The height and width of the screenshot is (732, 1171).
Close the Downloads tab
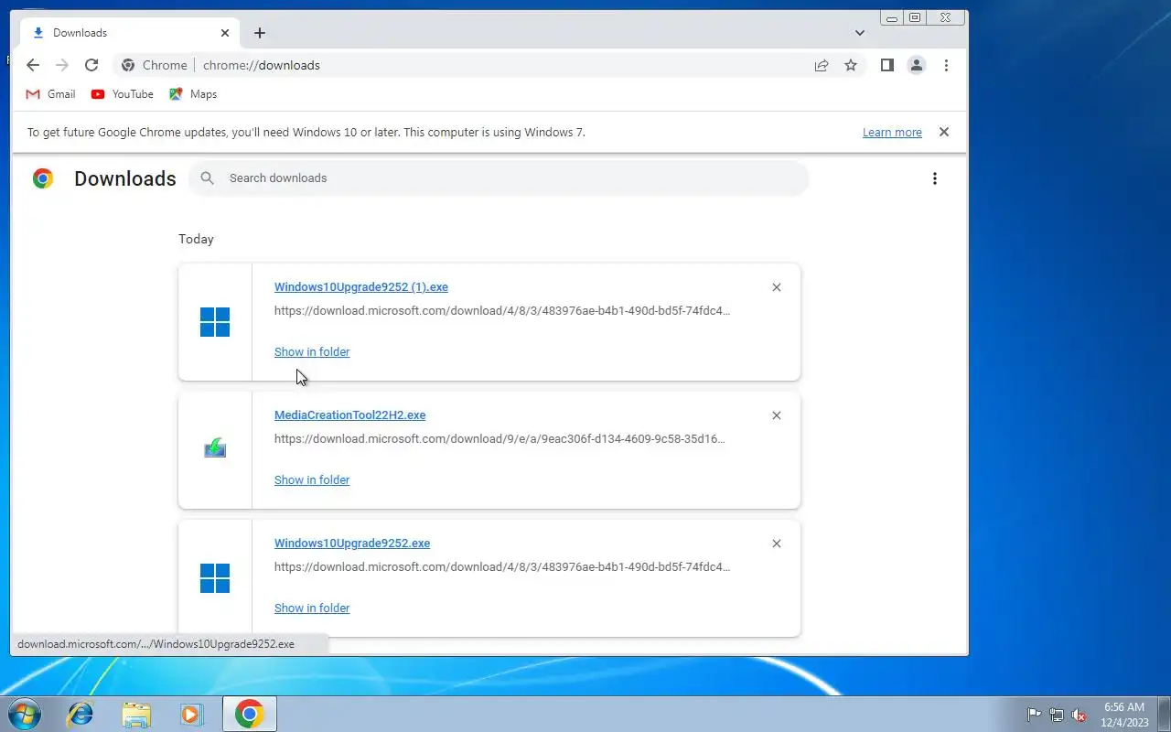point(225,33)
